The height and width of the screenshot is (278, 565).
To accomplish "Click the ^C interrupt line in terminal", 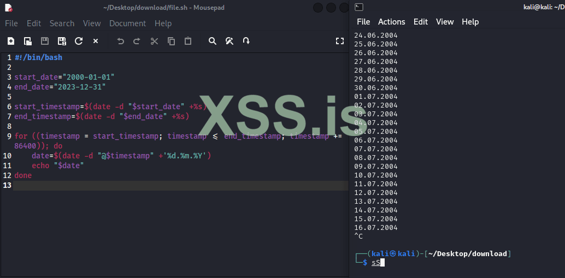I will (x=358, y=236).
